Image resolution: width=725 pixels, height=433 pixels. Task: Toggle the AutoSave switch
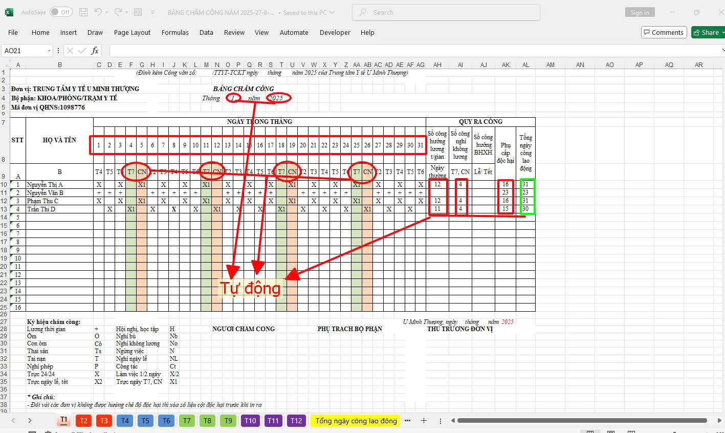coord(61,12)
